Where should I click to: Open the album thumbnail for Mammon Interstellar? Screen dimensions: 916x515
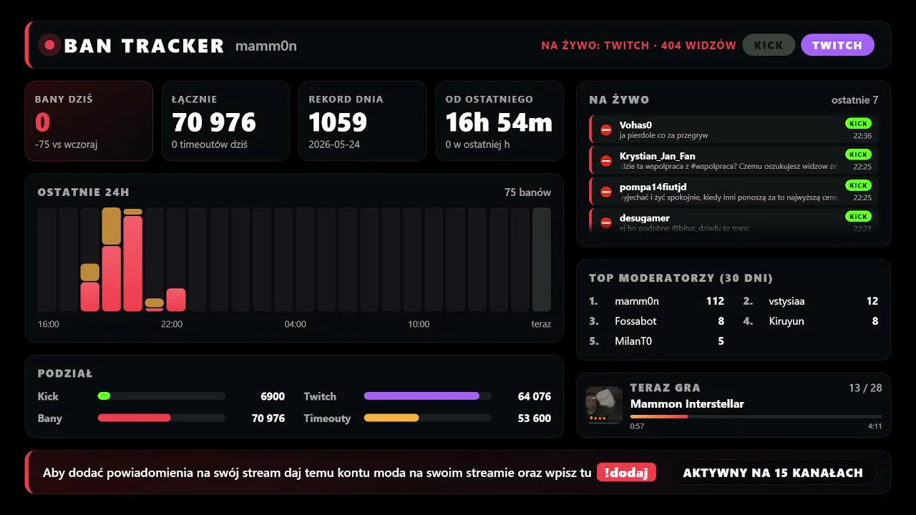pyautogui.click(x=604, y=406)
